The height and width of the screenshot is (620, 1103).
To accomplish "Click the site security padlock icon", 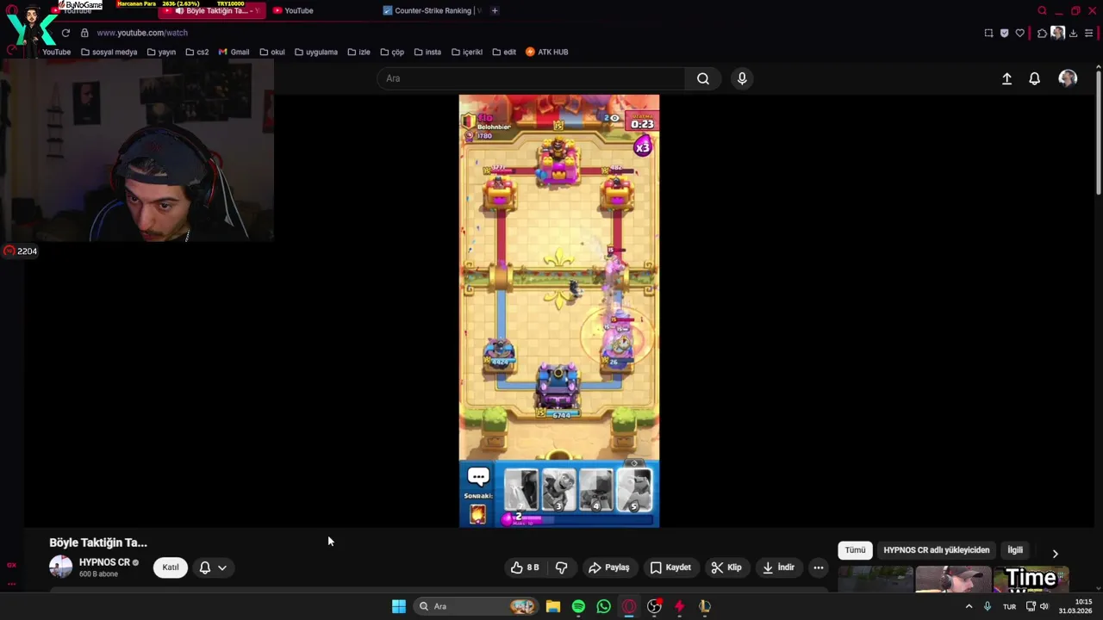I will 84,33.
